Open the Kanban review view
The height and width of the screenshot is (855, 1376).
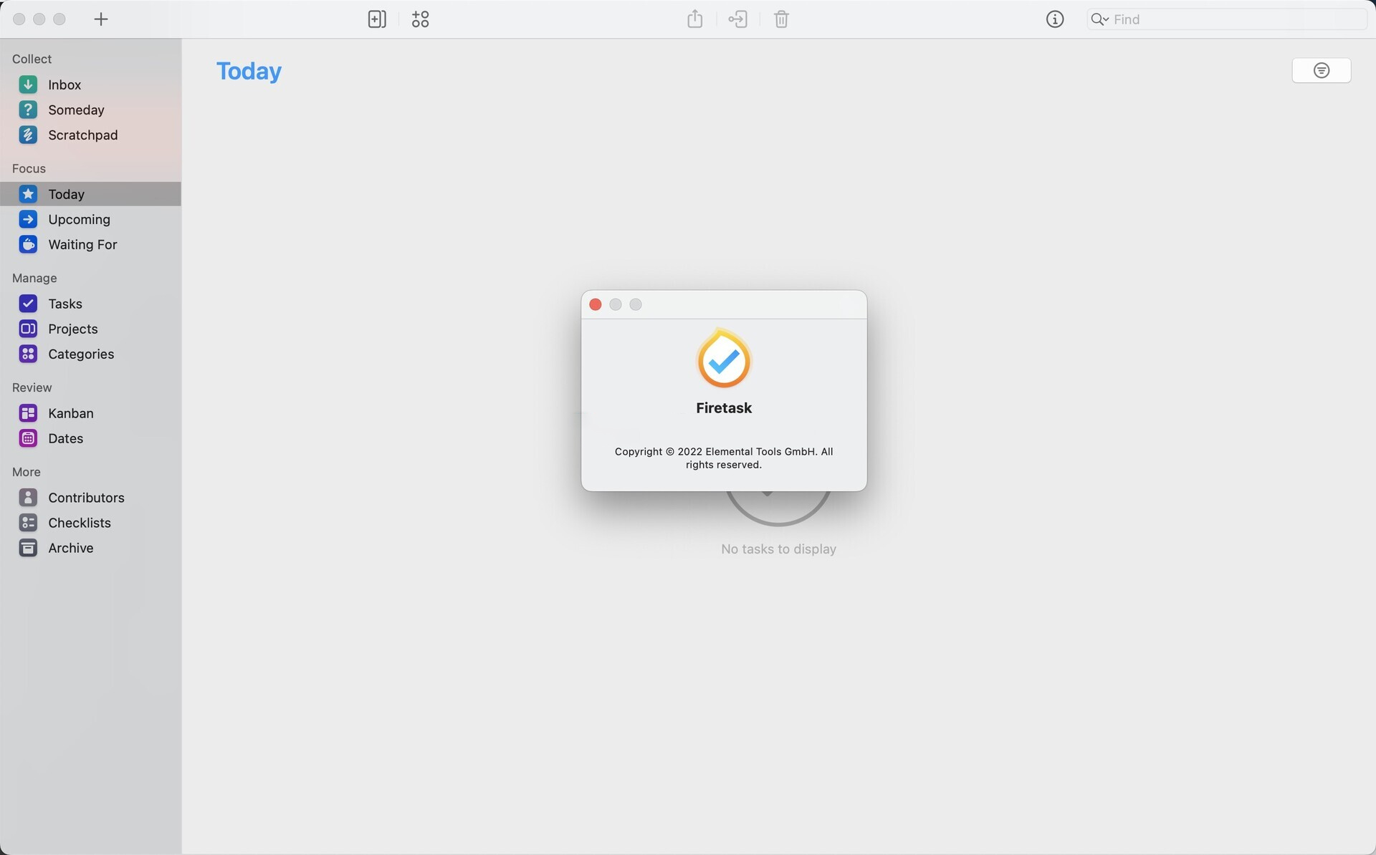coord(69,412)
